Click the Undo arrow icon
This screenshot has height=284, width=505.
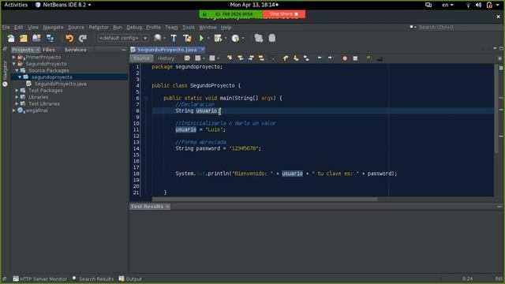(69, 39)
